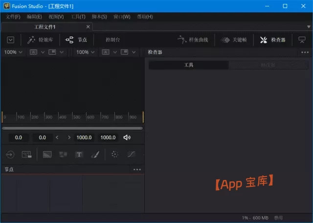313x223 pixels.
Task: Toggle the 节点 nodes panel button
Action: [76, 40]
